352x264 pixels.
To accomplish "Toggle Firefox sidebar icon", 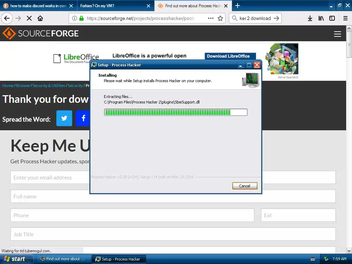I will pos(332,18).
